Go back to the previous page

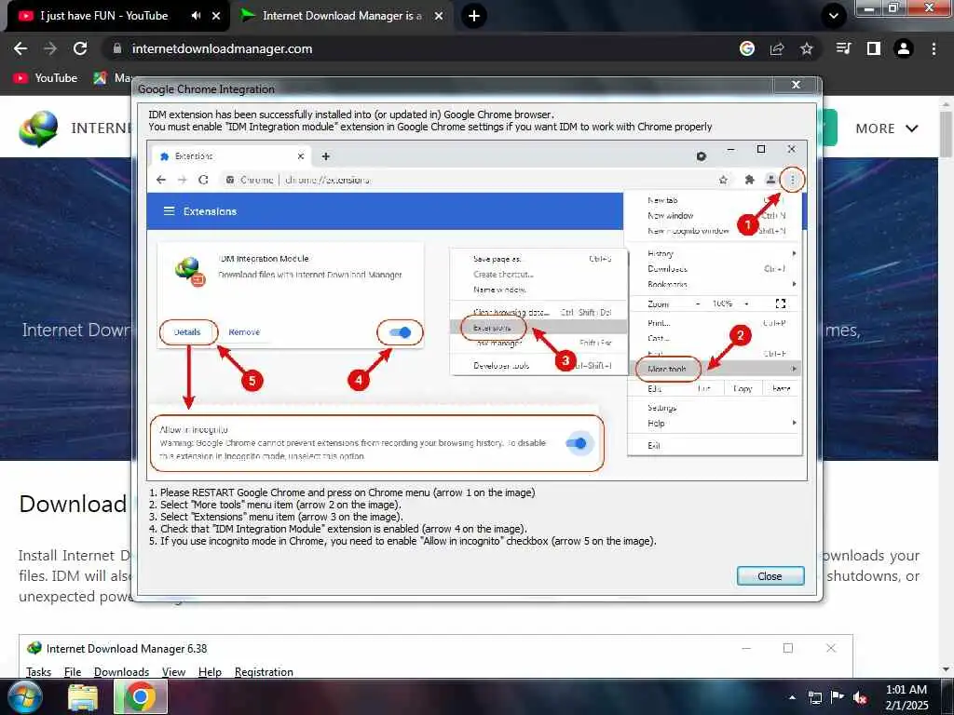pos(20,48)
